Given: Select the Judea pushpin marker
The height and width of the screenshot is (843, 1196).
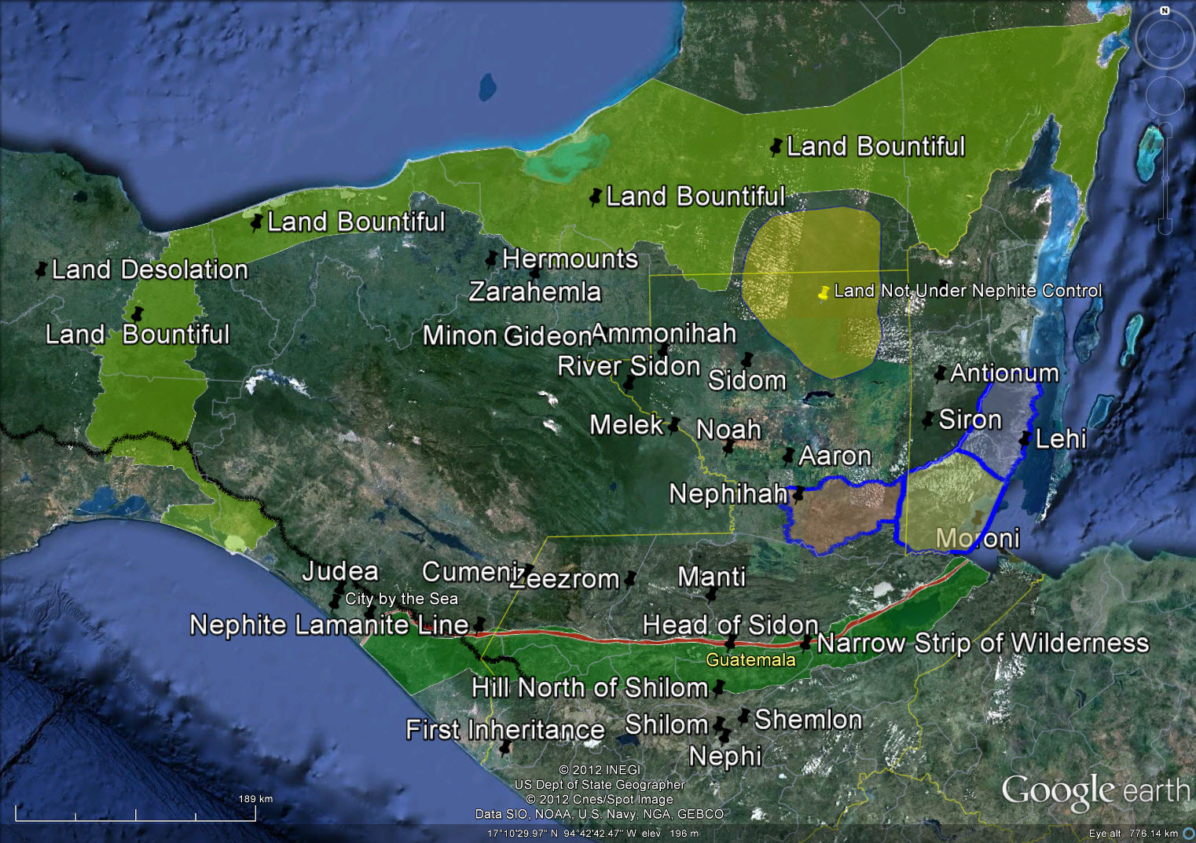Looking at the screenshot, I should tap(340, 589).
